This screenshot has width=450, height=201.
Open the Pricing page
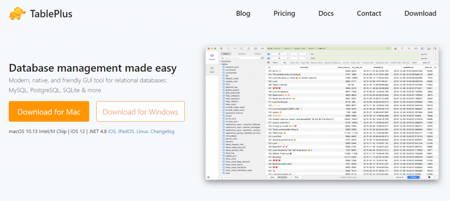284,14
